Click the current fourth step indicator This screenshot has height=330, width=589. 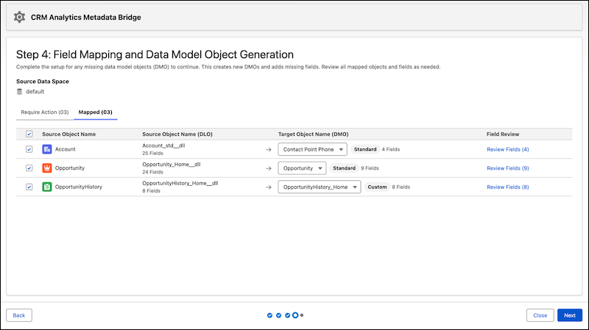click(x=295, y=315)
